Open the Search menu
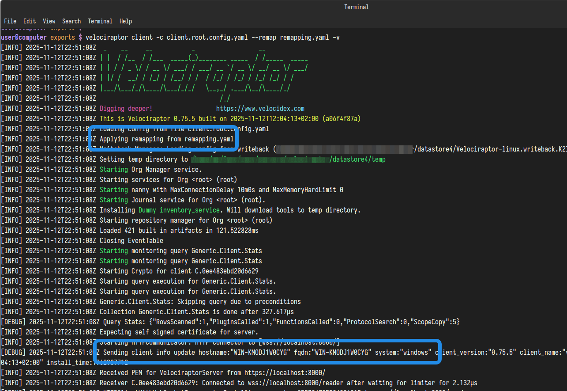 tap(71, 21)
